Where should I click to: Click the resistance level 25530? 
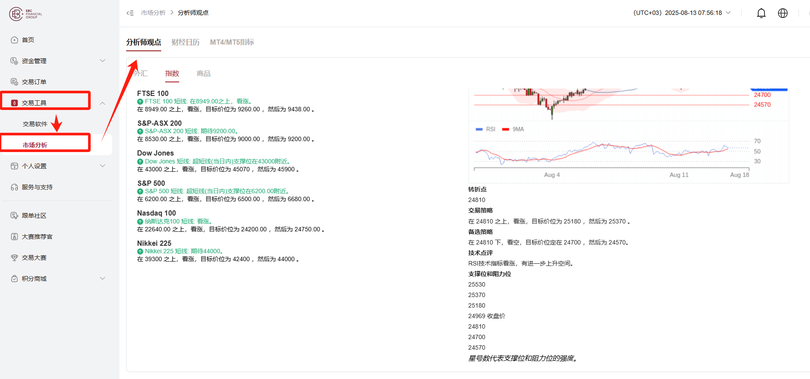pyautogui.click(x=477, y=284)
